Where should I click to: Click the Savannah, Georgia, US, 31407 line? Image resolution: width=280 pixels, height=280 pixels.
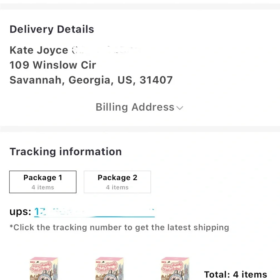coord(91,80)
